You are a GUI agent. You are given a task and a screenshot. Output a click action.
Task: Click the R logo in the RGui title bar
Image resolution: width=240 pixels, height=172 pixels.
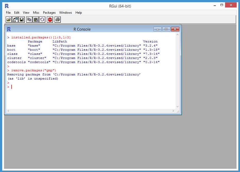(7, 6)
